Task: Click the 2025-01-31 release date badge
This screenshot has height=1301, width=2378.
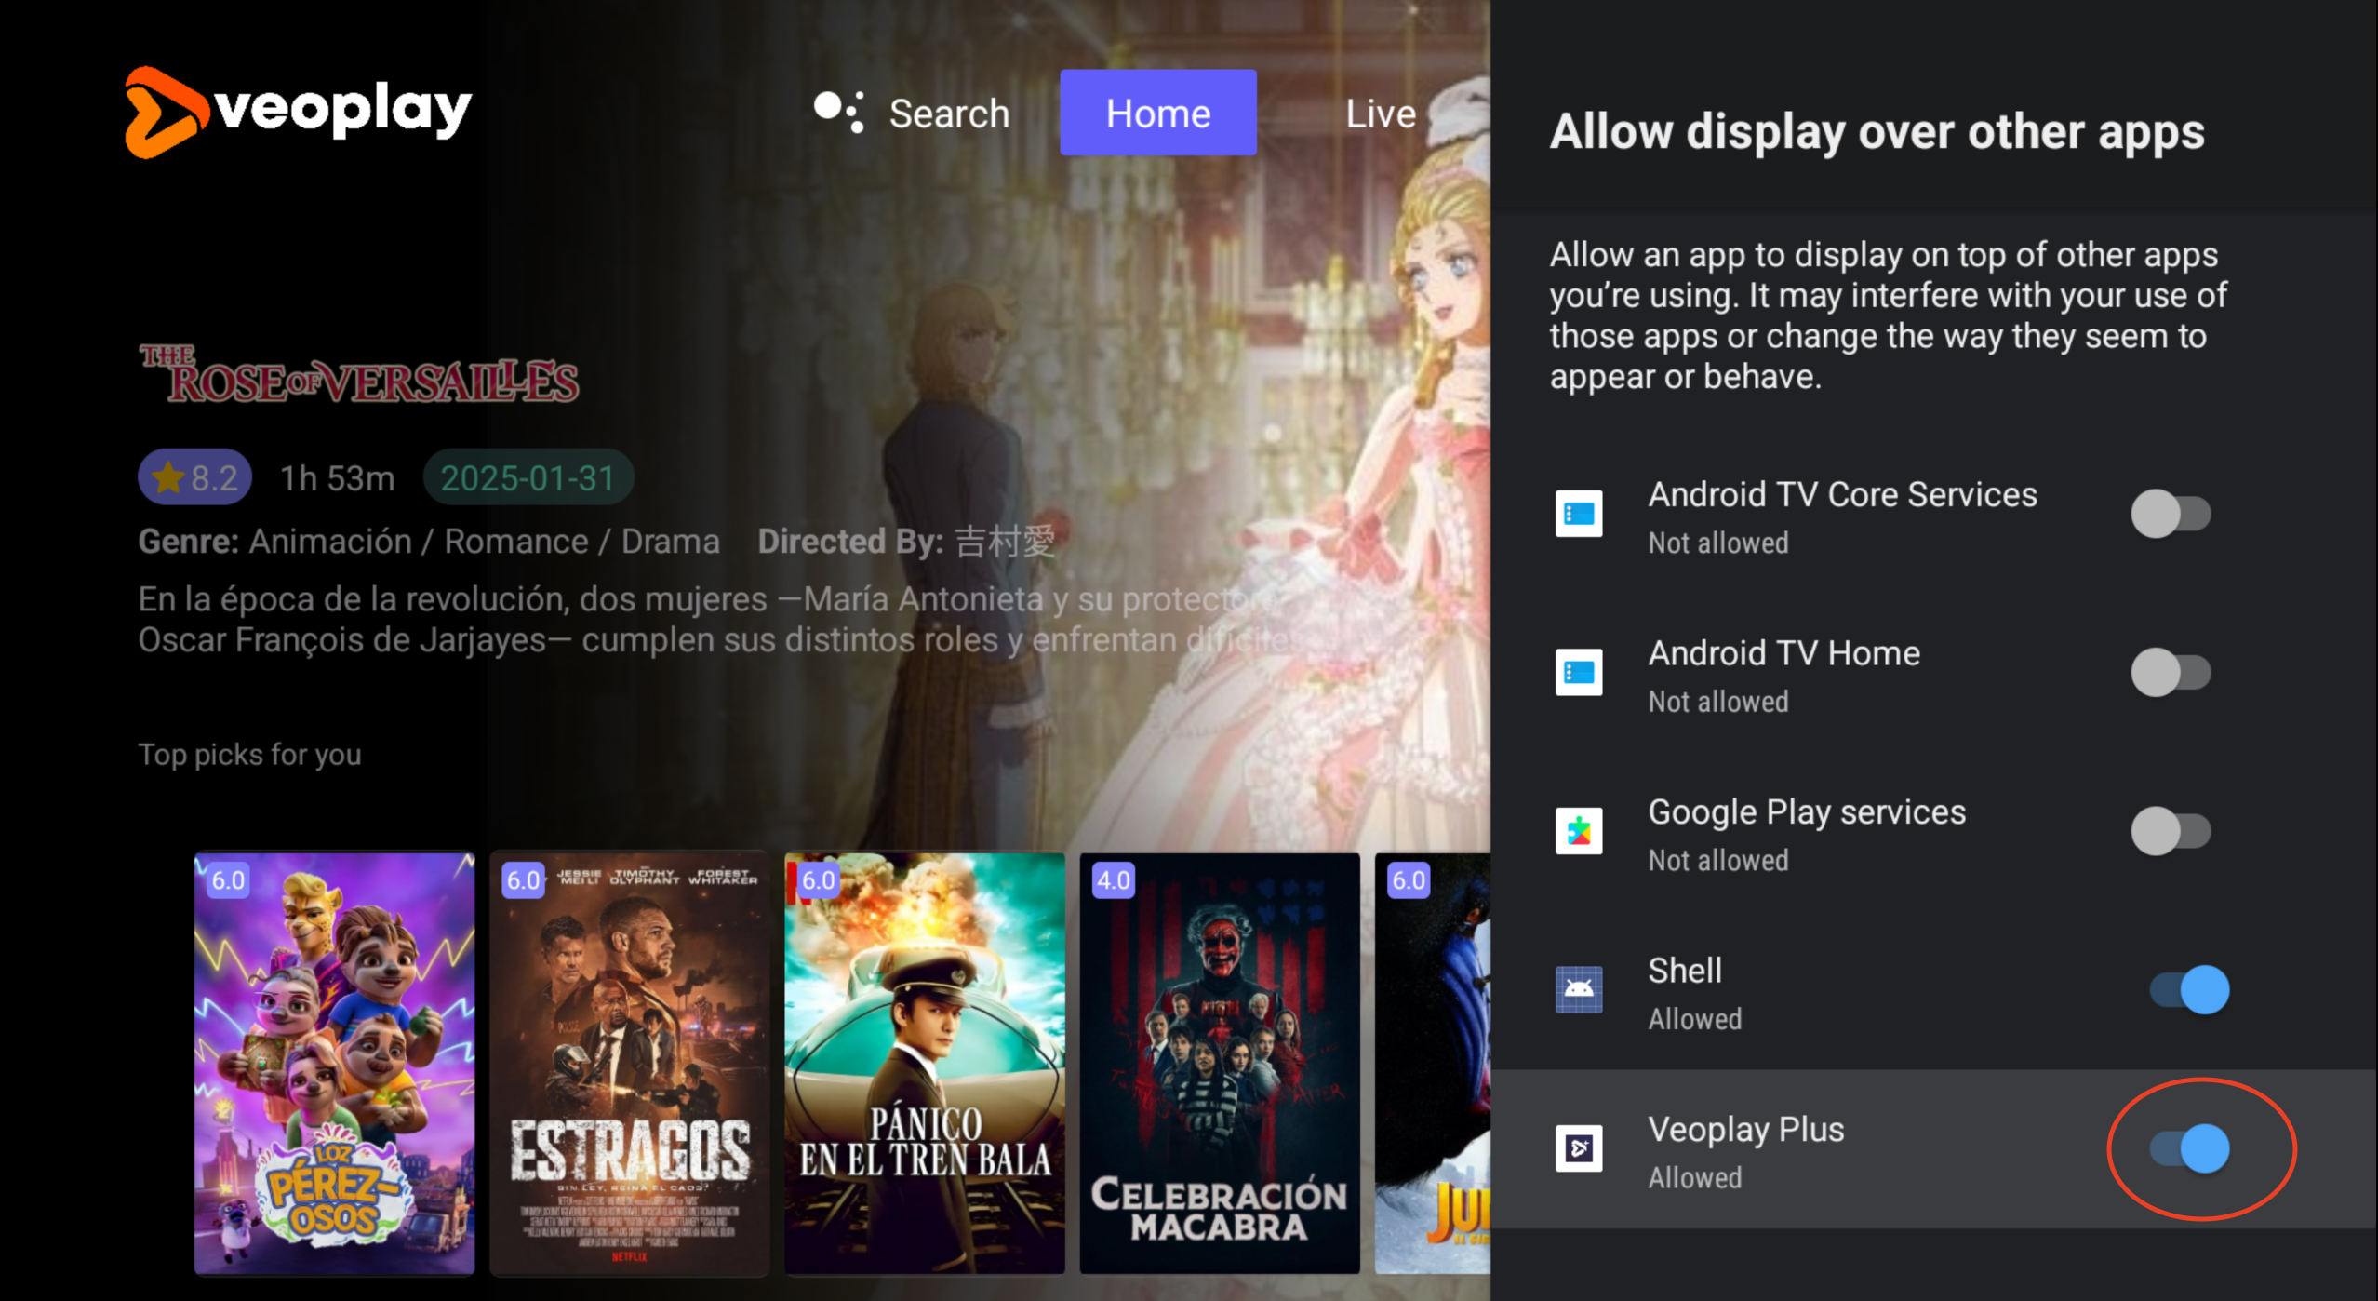Action: click(528, 477)
